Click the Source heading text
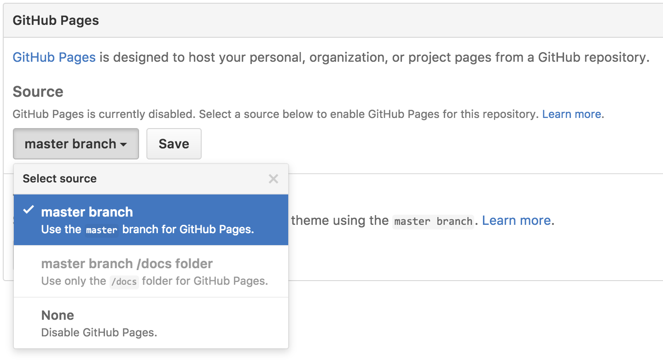 click(38, 92)
